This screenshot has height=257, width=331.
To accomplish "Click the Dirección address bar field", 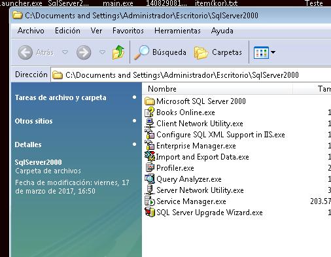I will [191, 75].
